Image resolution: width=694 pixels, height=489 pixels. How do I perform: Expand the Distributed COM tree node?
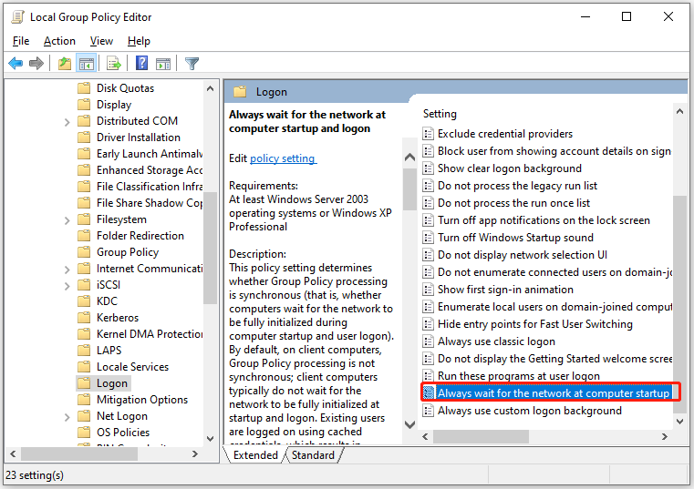click(67, 122)
